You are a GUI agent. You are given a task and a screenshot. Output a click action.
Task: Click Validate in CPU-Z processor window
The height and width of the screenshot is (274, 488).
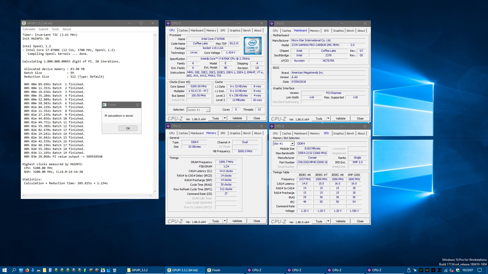pyautogui.click(x=237, y=118)
